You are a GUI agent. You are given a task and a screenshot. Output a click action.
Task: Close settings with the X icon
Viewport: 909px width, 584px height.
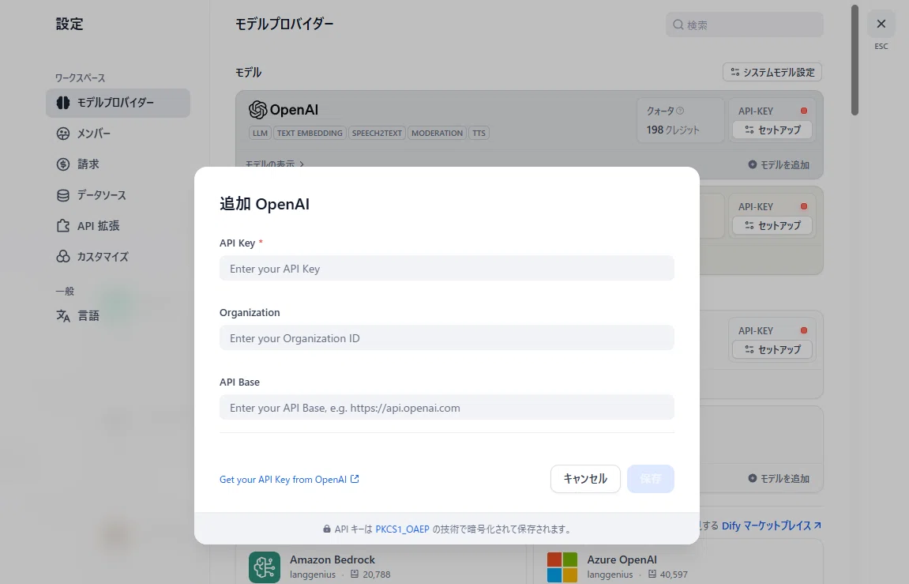(881, 24)
